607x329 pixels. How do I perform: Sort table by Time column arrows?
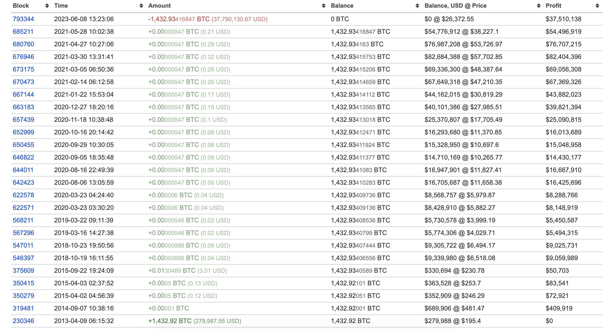(x=141, y=6)
